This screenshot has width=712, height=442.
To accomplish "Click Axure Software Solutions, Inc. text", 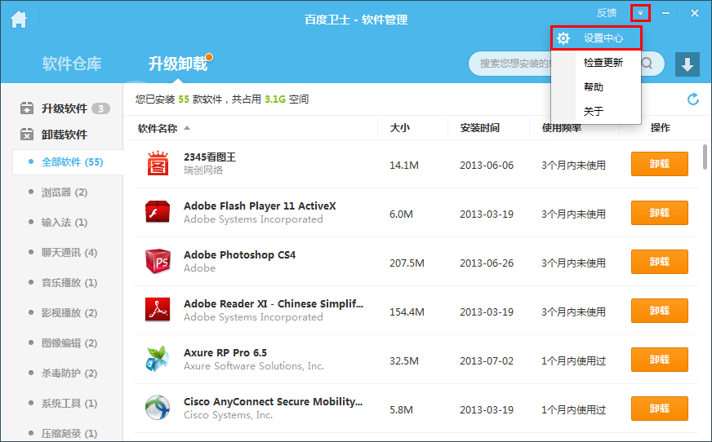I will tap(254, 366).
